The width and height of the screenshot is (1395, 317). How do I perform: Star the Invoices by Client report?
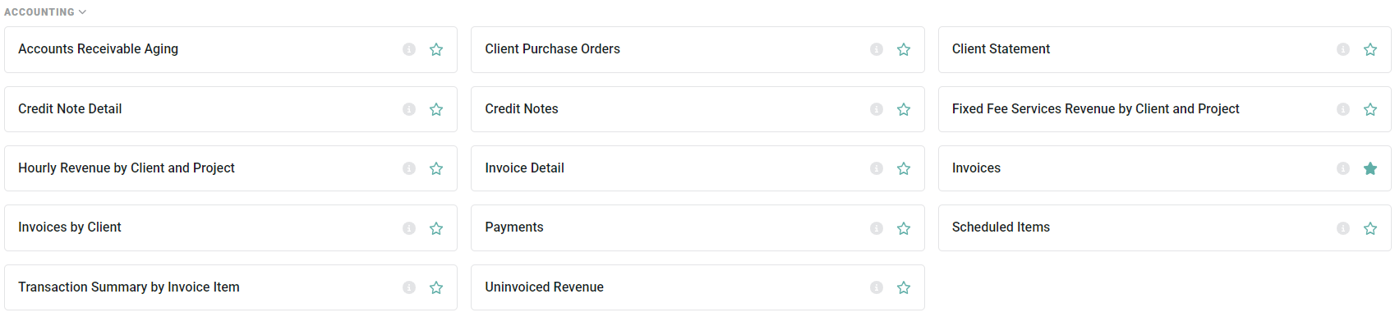(436, 228)
